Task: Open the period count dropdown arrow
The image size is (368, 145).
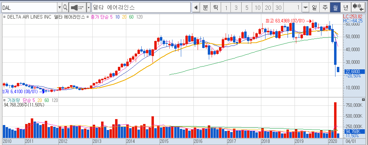Action: (305, 8)
